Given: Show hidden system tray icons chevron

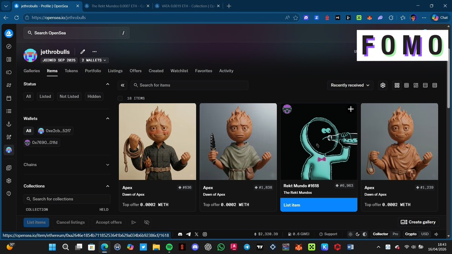Looking at the screenshot, I should (x=378, y=247).
